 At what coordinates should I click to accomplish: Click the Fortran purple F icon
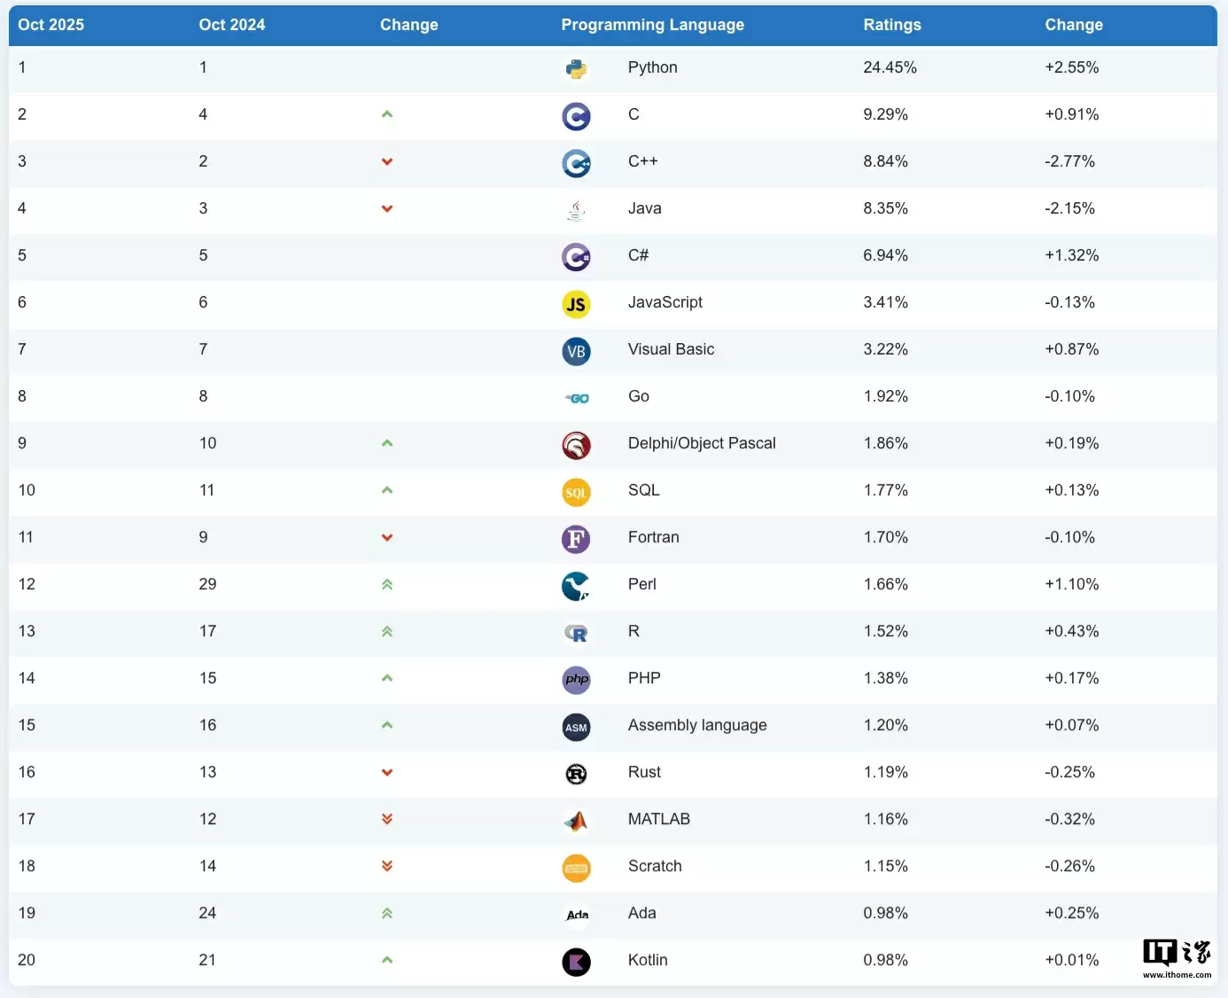[x=576, y=539]
